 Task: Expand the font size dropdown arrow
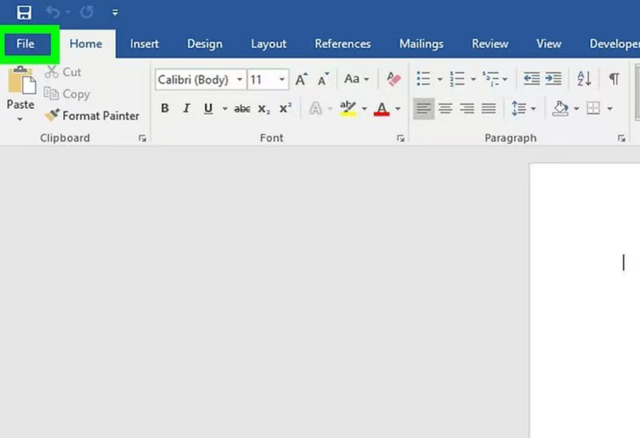tap(282, 79)
